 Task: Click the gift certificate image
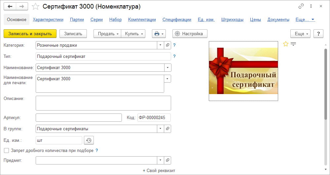(243, 71)
